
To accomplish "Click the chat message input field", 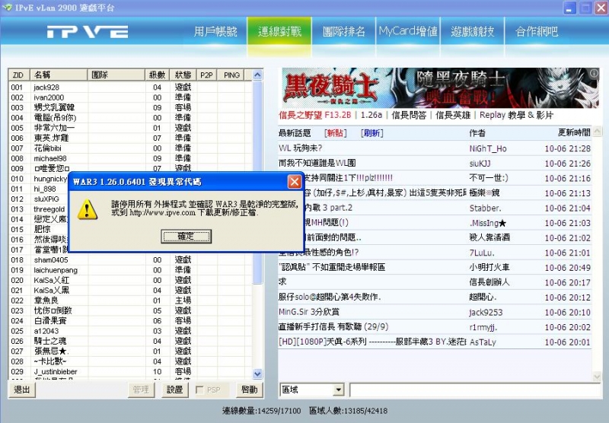I will pyautogui.click(x=474, y=390).
